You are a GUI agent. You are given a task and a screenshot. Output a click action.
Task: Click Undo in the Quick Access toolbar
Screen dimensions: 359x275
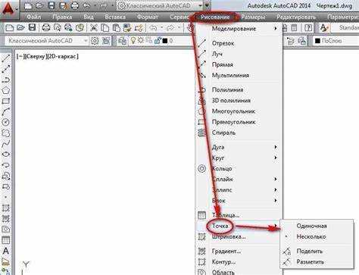pyautogui.click(x=86, y=5)
